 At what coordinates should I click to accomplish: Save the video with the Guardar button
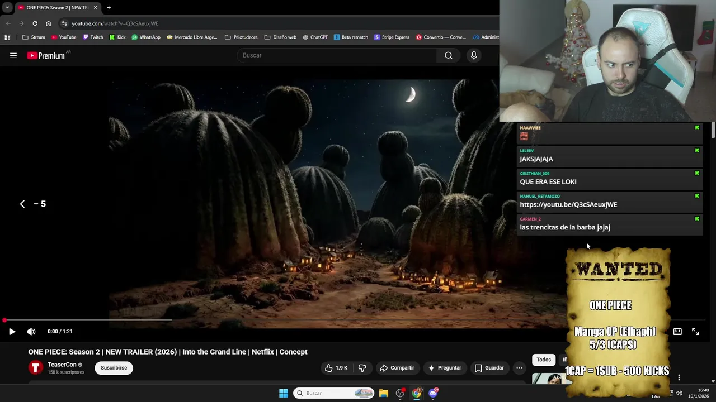coord(489,368)
